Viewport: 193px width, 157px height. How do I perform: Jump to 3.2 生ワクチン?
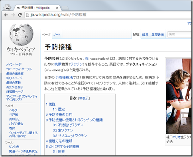point(63,130)
